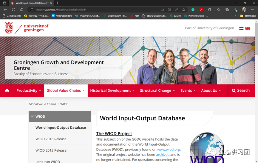View site information lock icon

click(32, 10)
